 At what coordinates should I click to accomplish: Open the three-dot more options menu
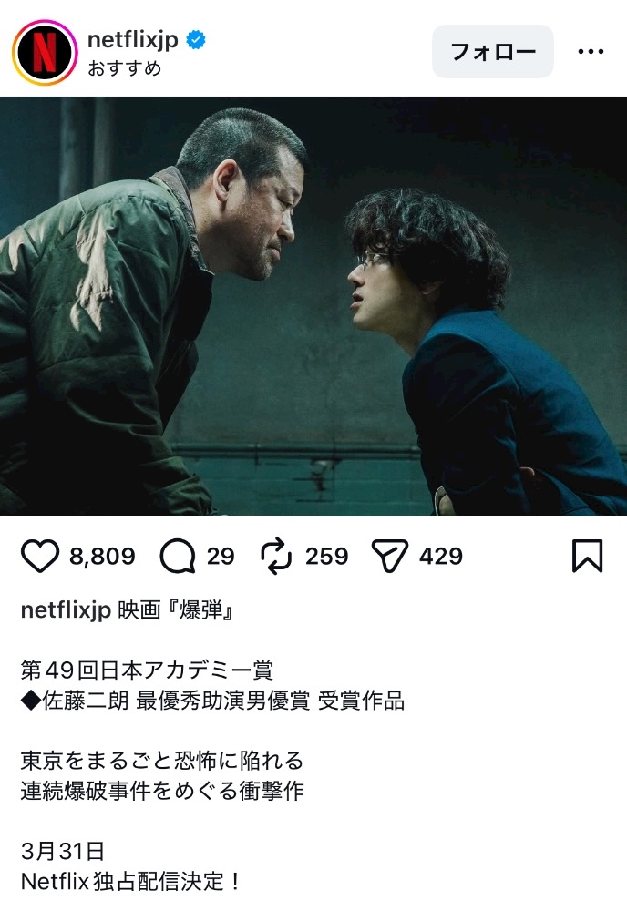tap(591, 52)
